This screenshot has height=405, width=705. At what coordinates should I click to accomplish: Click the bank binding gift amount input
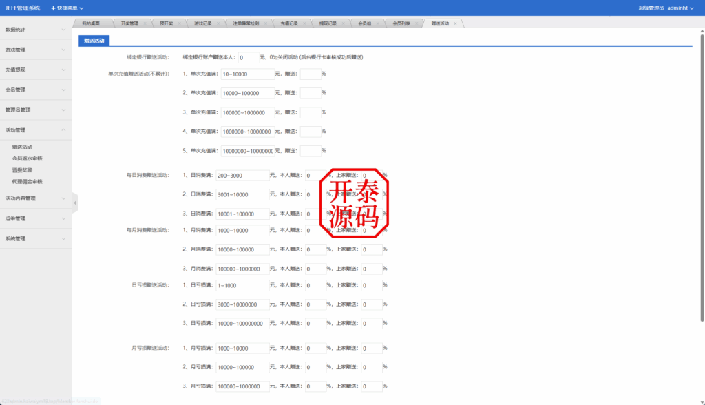coord(248,58)
